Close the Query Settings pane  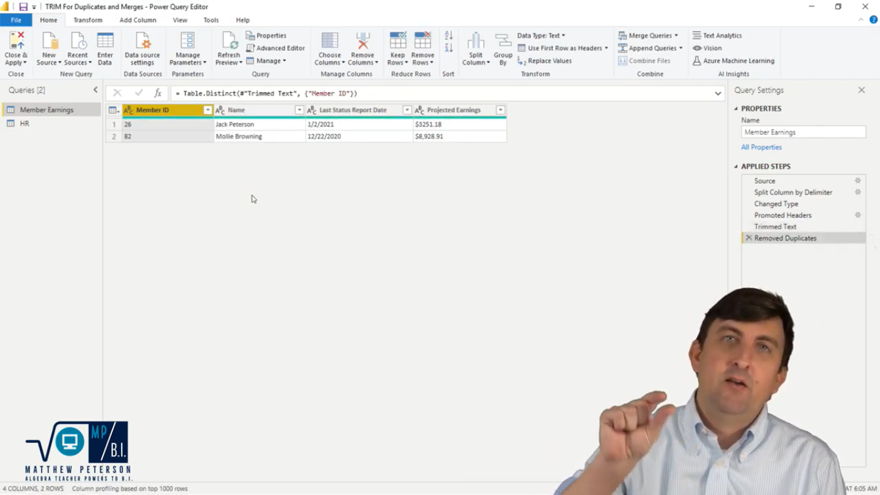pos(861,90)
